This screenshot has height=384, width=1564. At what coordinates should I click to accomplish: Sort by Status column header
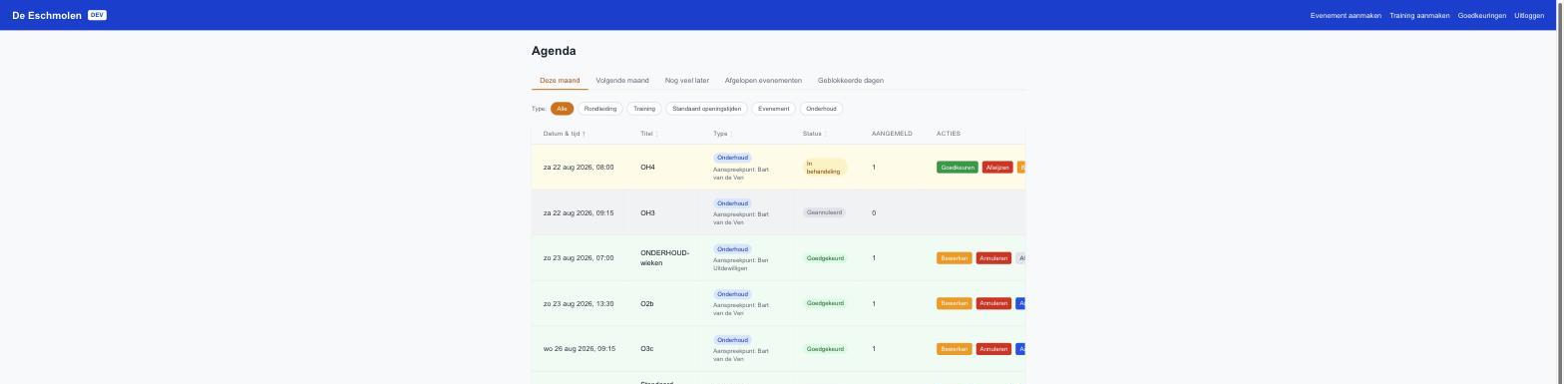point(814,134)
